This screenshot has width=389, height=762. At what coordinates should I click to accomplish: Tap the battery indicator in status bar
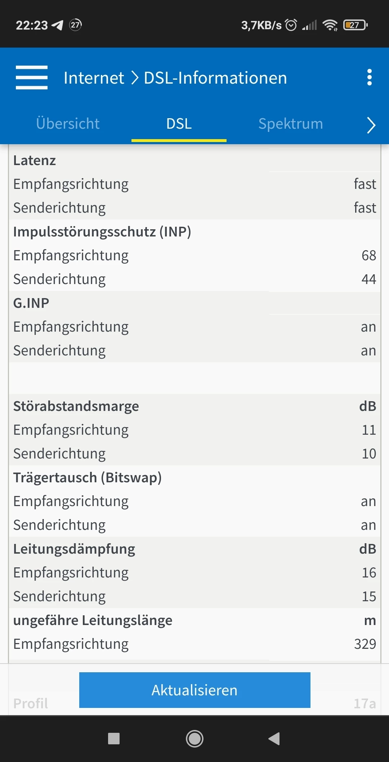coord(355,25)
